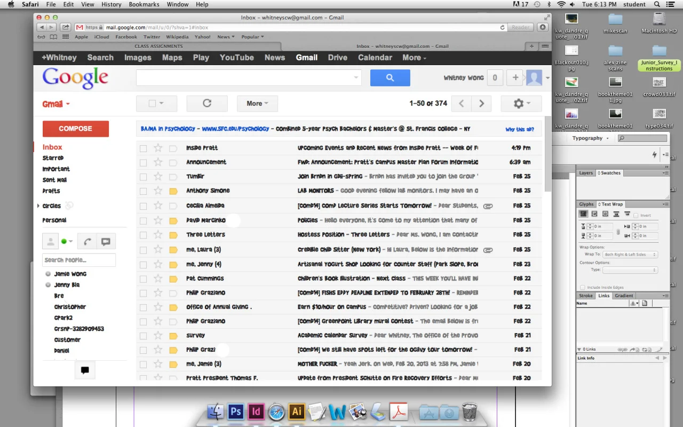Go to newer messages with the left arrow
Viewport: 683px width, 427px height.
coord(462,104)
